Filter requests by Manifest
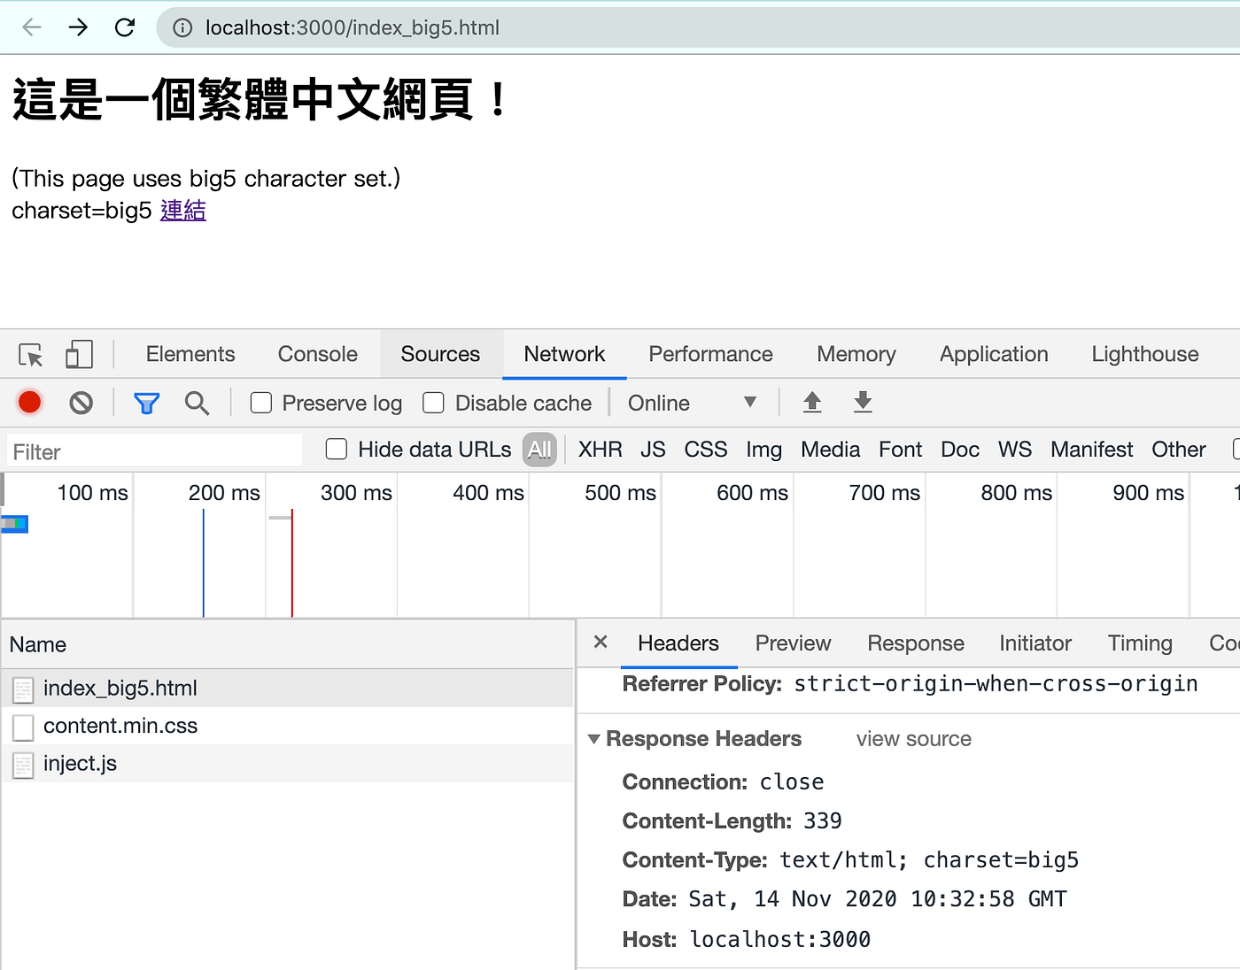The height and width of the screenshot is (970, 1240). pyautogui.click(x=1092, y=450)
